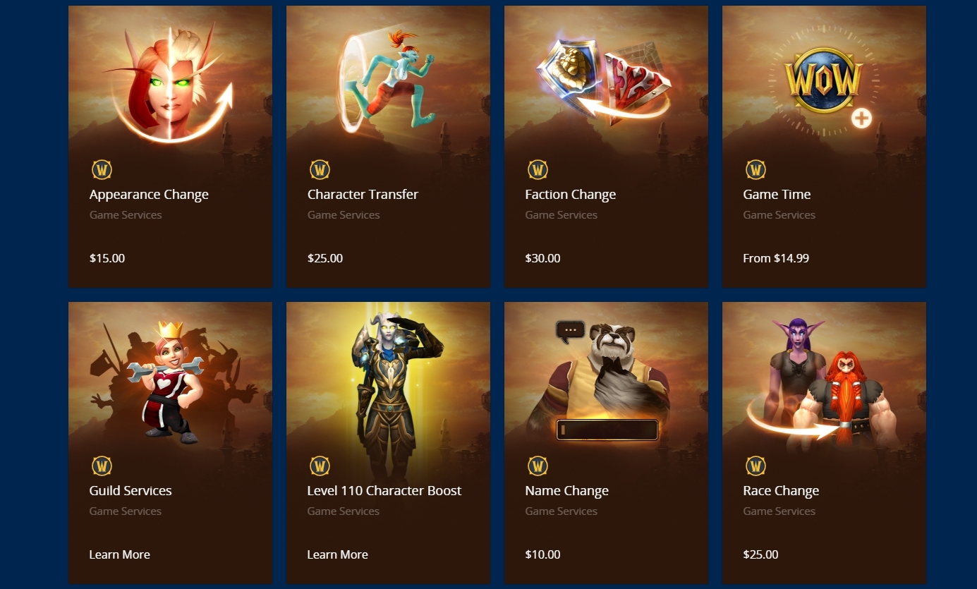Click Learn More under Level 110 Character Boost
Screen dimensions: 977x589
click(x=338, y=554)
